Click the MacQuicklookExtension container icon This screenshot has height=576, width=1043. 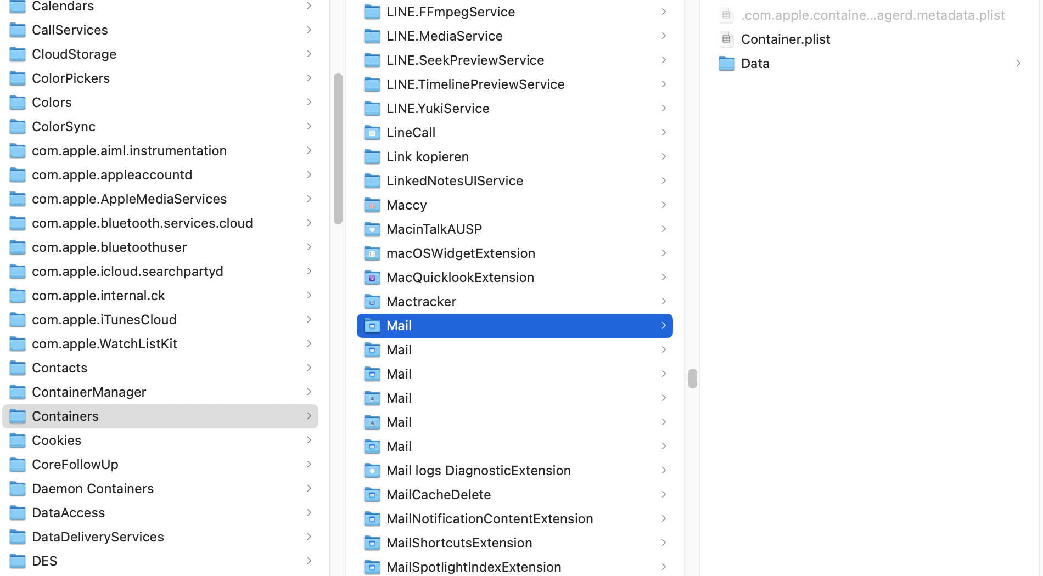(x=372, y=278)
